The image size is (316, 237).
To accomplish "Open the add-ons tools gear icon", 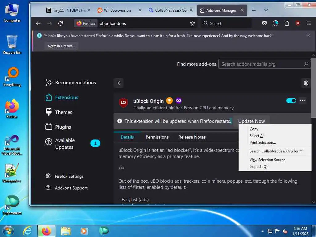I will tap(306, 83).
